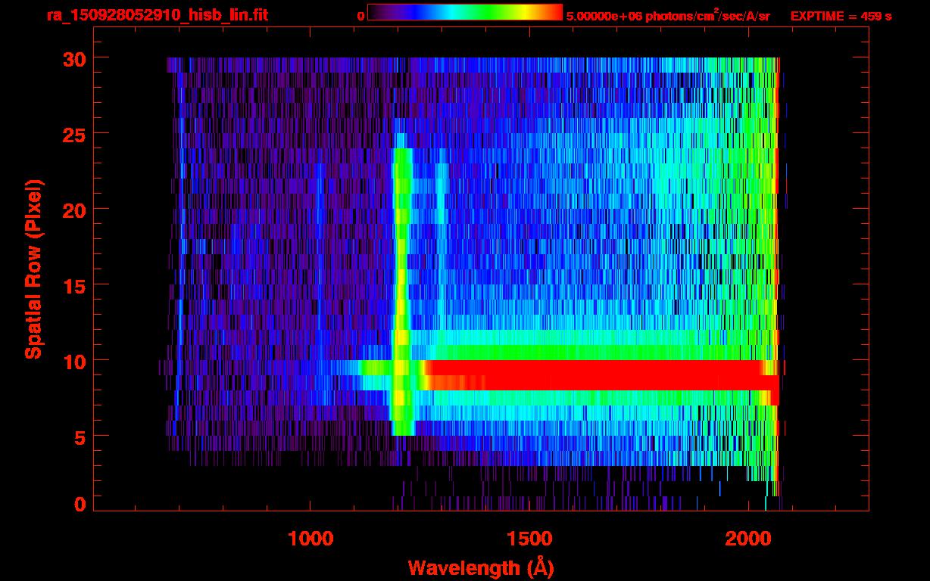The image size is (930, 581).
Task: Click the y-axis label 5
Action: pyautogui.click(x=80, y=437)
